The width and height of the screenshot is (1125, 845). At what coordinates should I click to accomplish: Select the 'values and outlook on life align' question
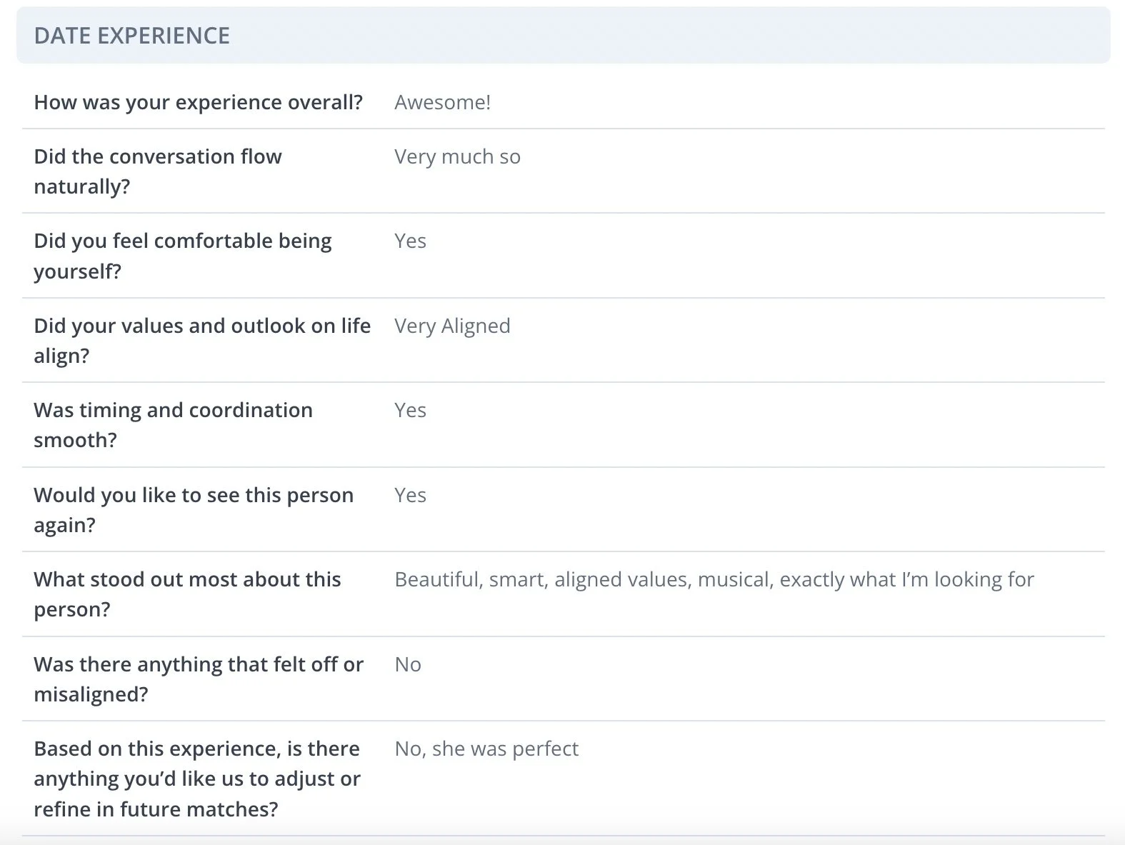pyautogui.click(x=202, y=341)
